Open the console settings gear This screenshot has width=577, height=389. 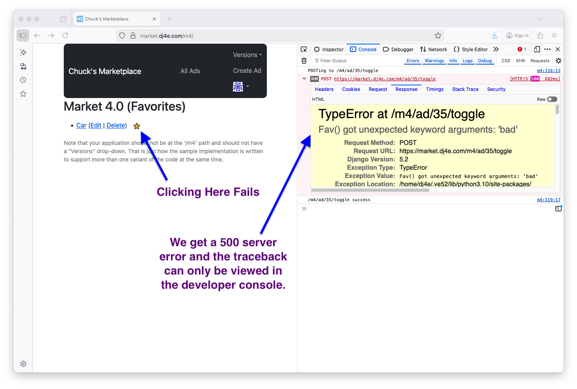tap(558, 61)
